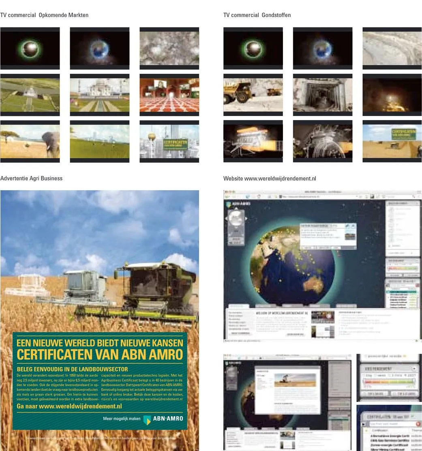Click the green-glow globe frame under Gondstoffen
This screenshot has width=422, height=451.
pyautogui.click(x=253, y=48)
